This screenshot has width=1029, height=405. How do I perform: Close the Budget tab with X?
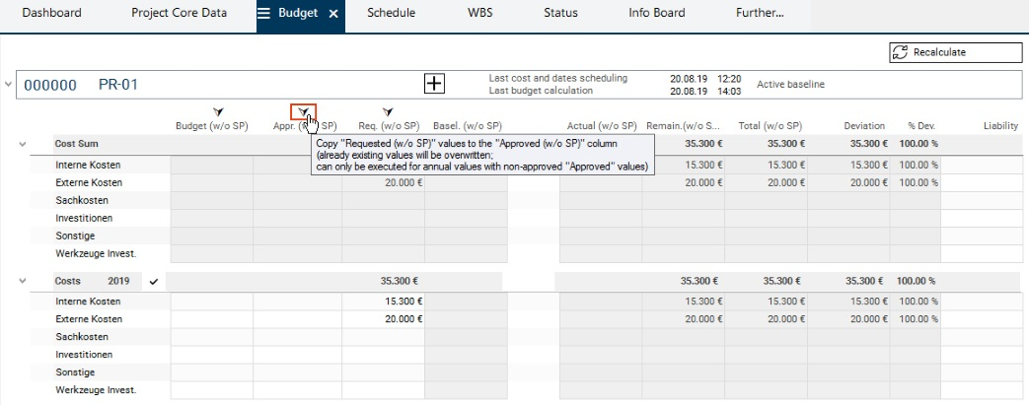[333, 14]
